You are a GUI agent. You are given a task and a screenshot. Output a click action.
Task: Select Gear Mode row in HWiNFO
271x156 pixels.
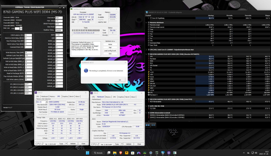coord(208,45)
